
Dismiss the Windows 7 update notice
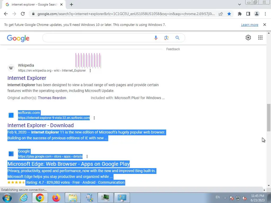[265, 25]
